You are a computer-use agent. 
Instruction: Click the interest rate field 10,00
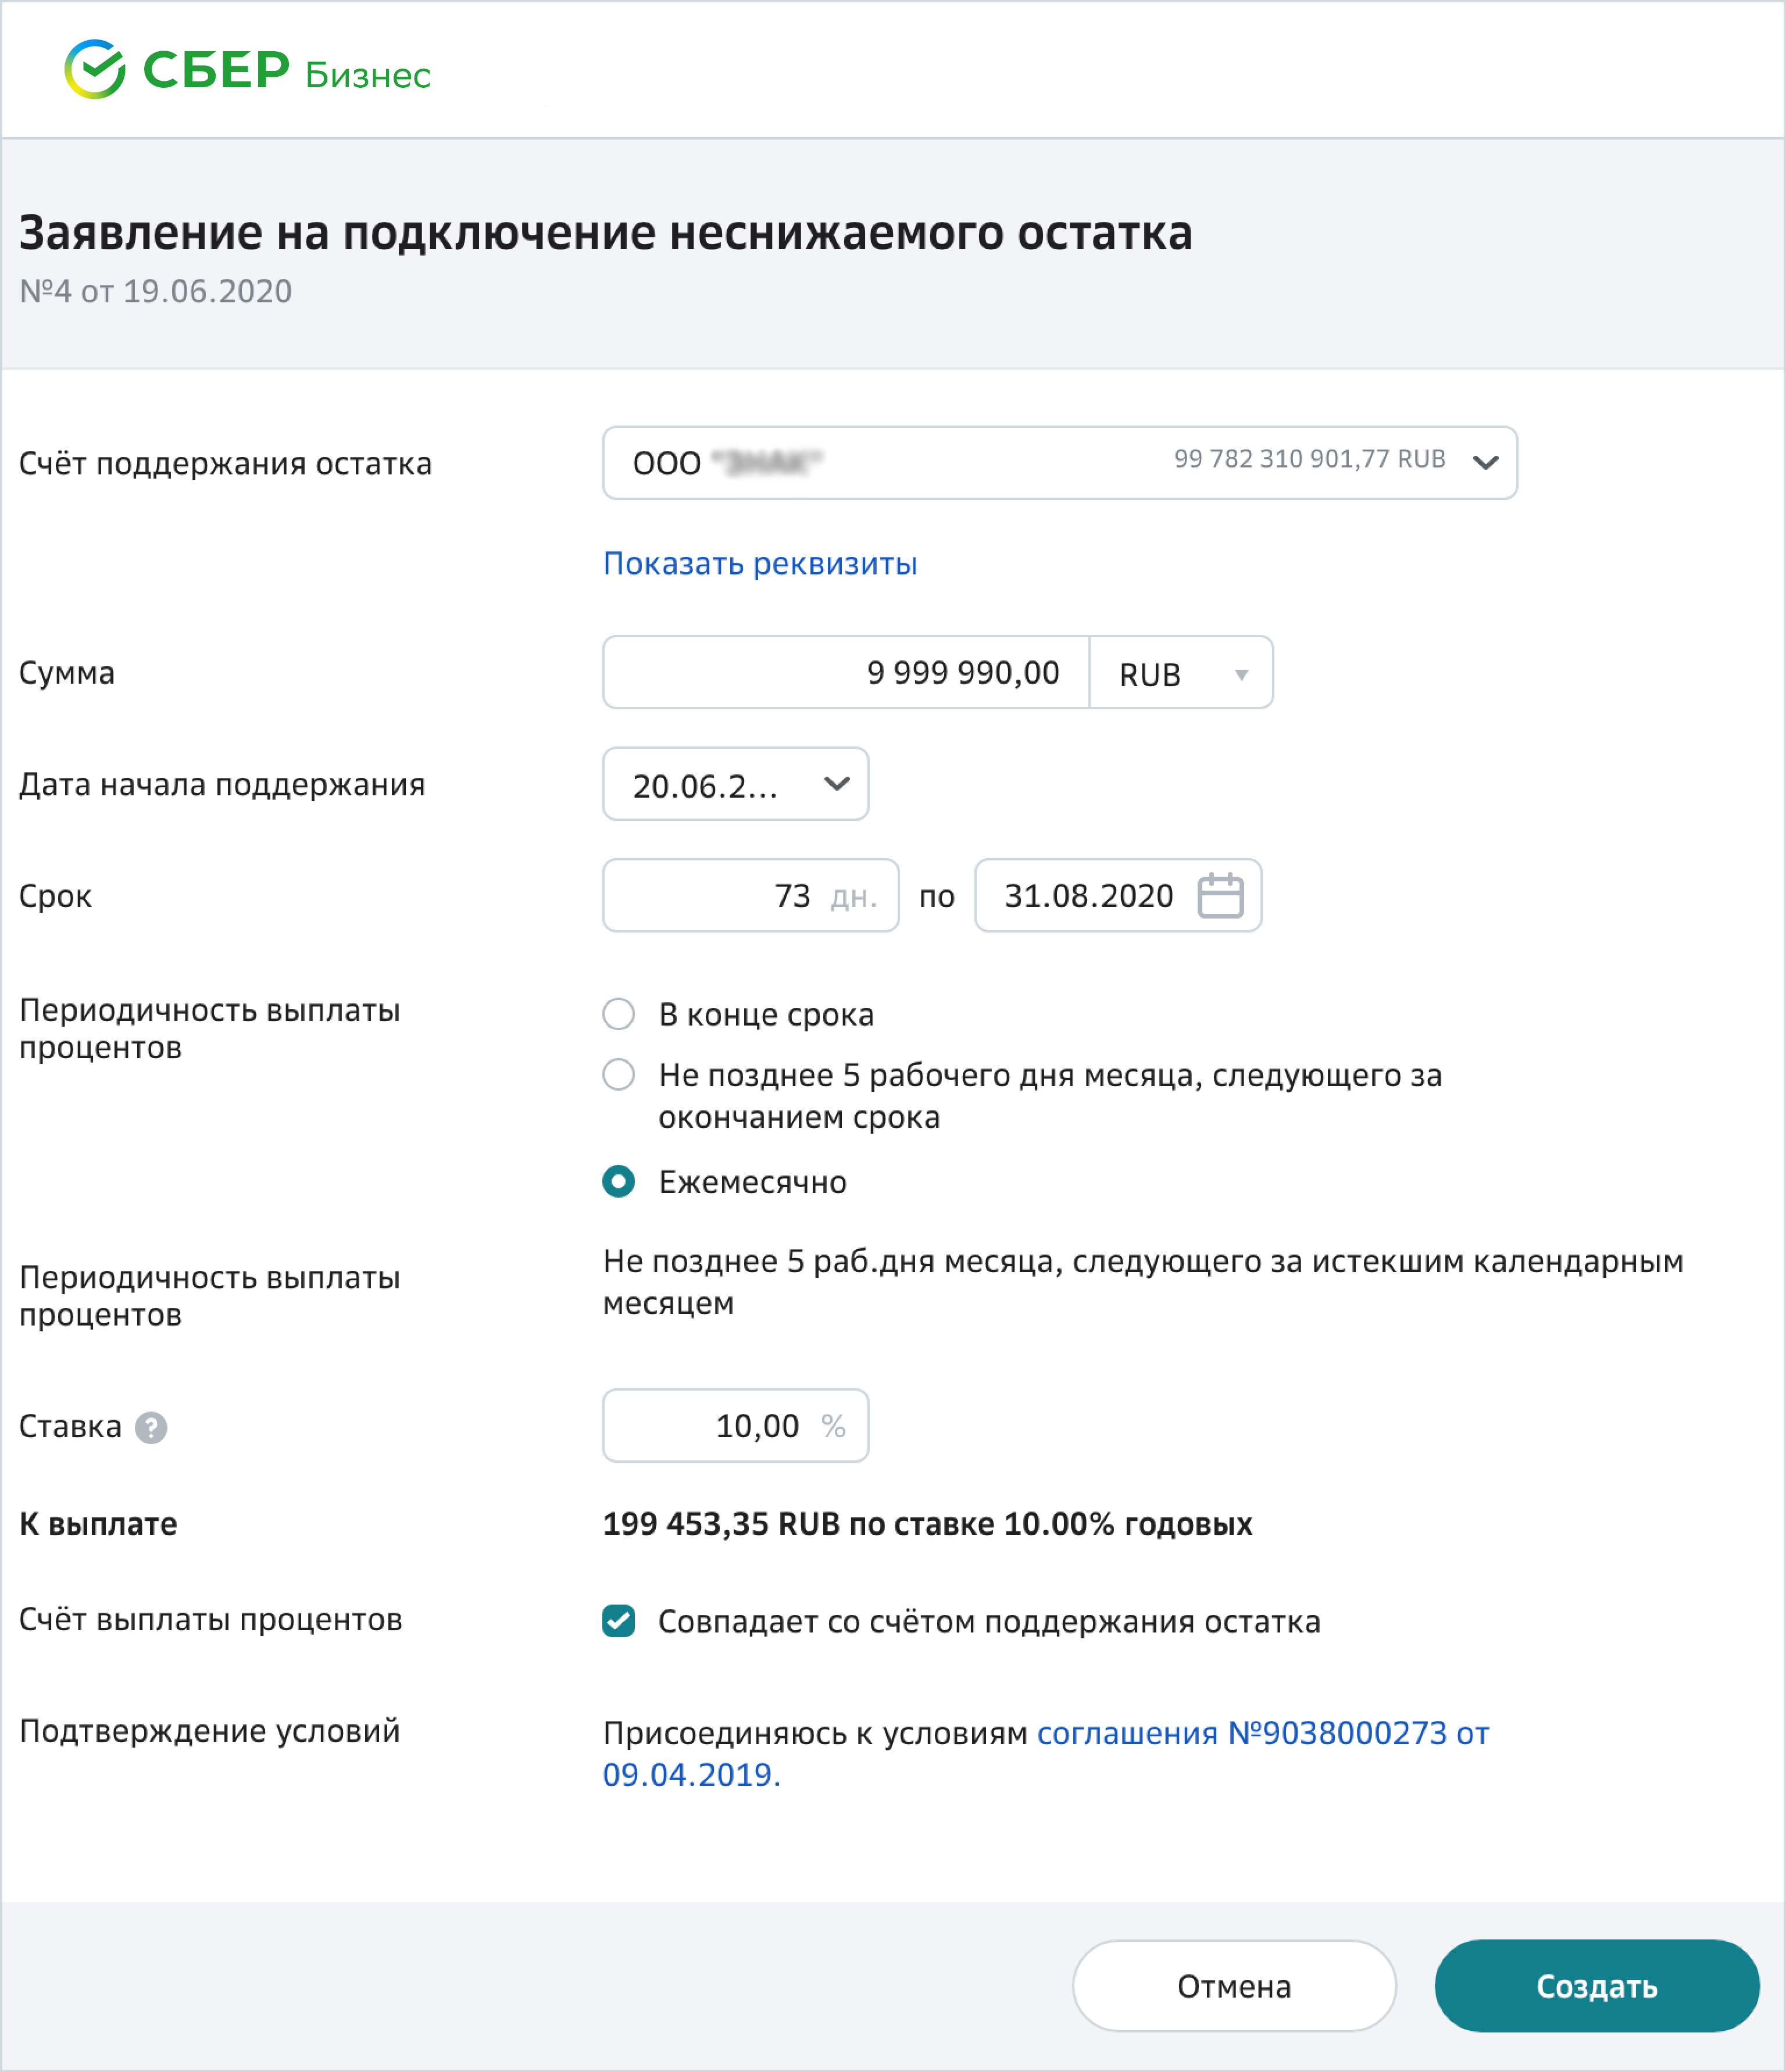pos(735,1426)
